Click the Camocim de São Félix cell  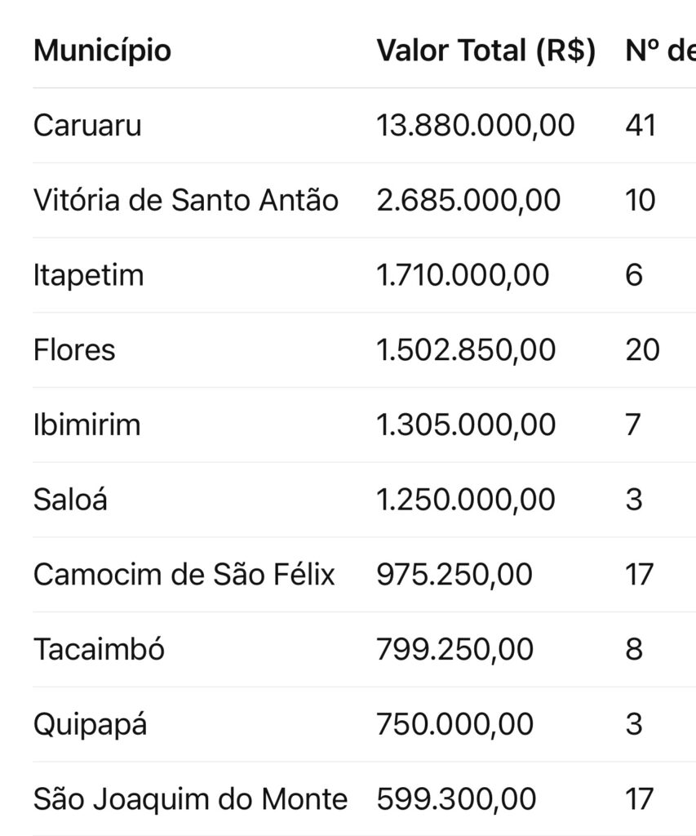(x=184, y=575)
